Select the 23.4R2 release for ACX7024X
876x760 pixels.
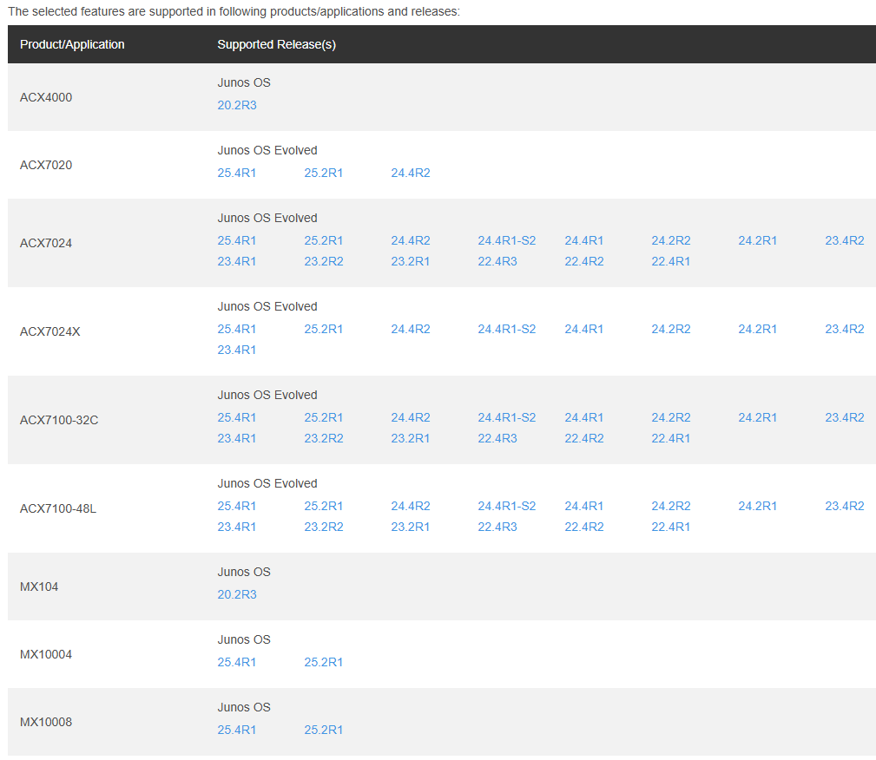(844, 329)
